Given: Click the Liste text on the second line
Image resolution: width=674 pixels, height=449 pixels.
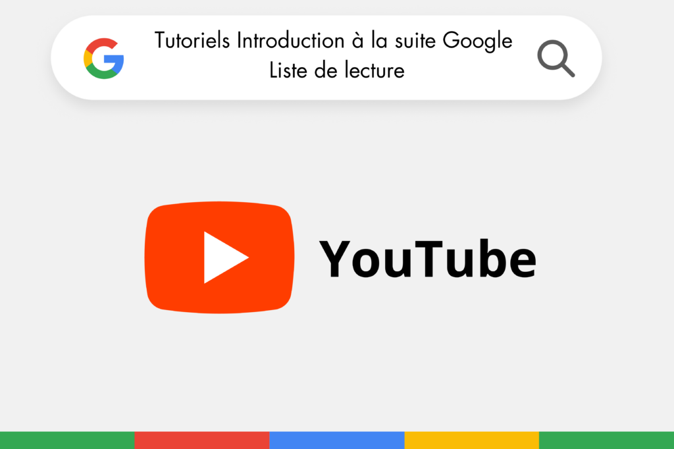Looking at the screenshot, I should tap(288, 70).
